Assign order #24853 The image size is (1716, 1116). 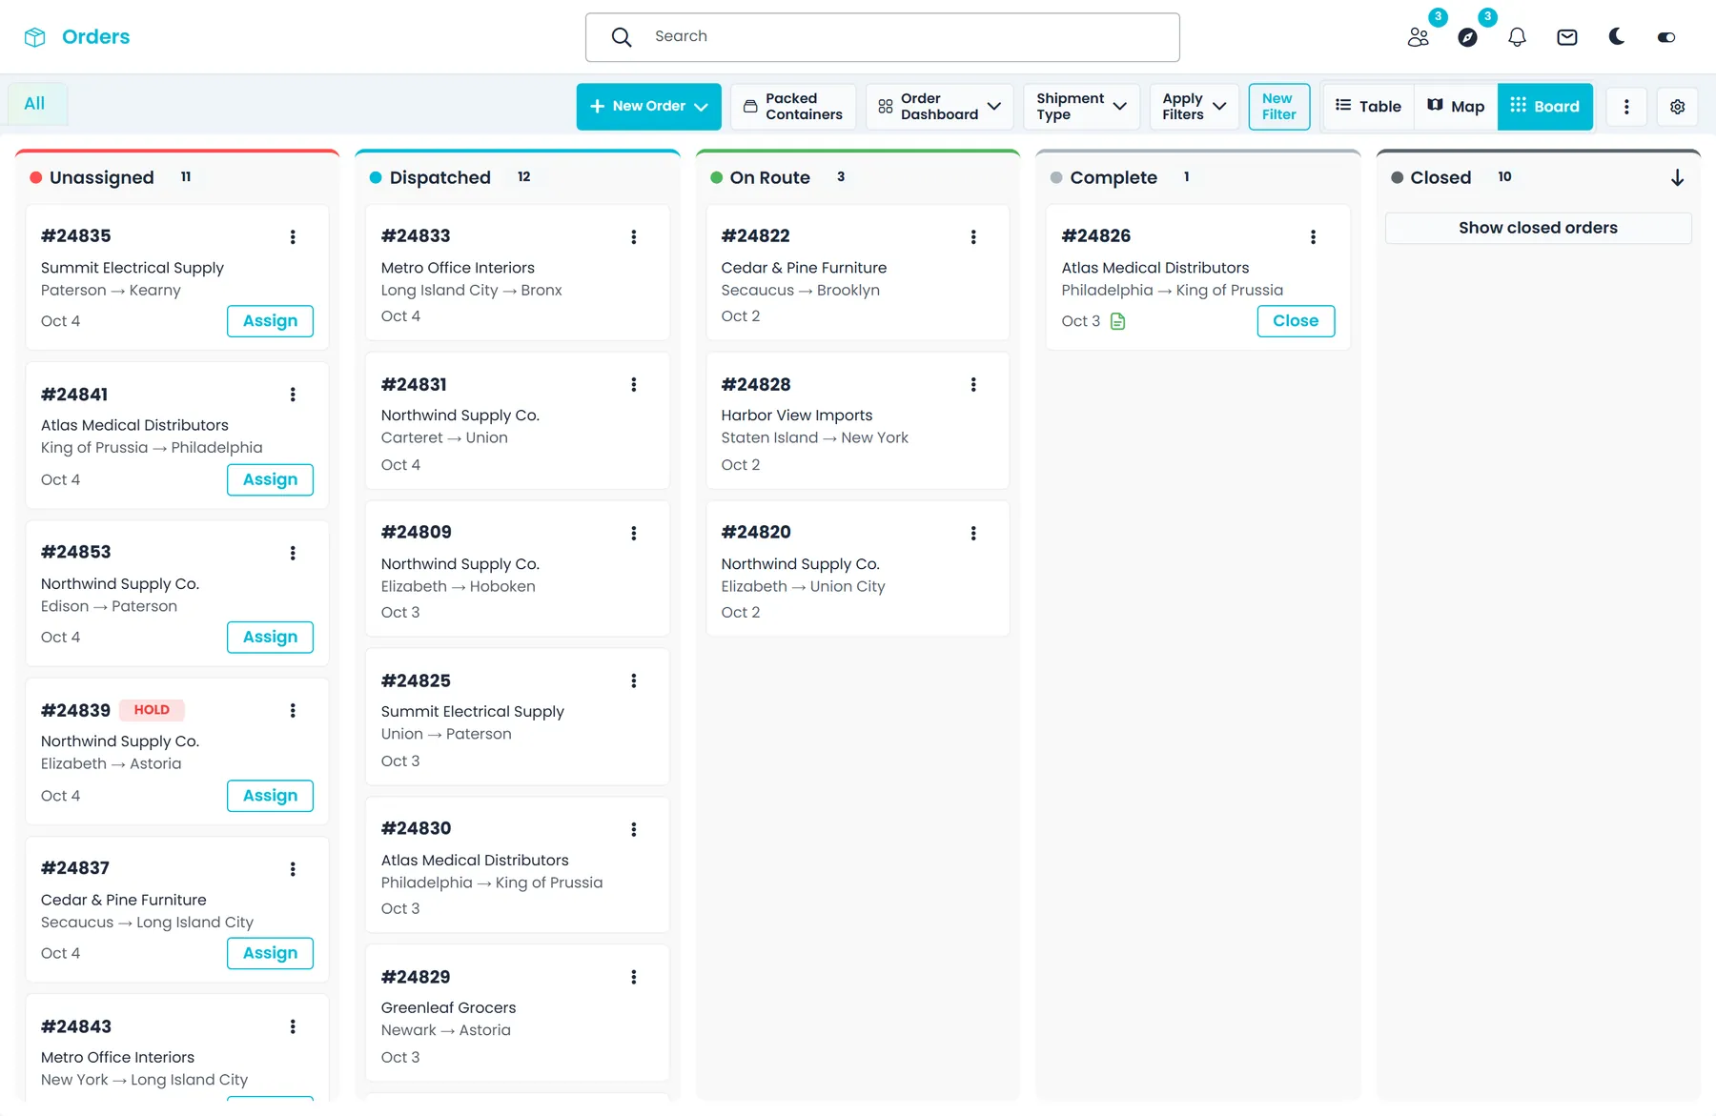[x=271, y=638]
